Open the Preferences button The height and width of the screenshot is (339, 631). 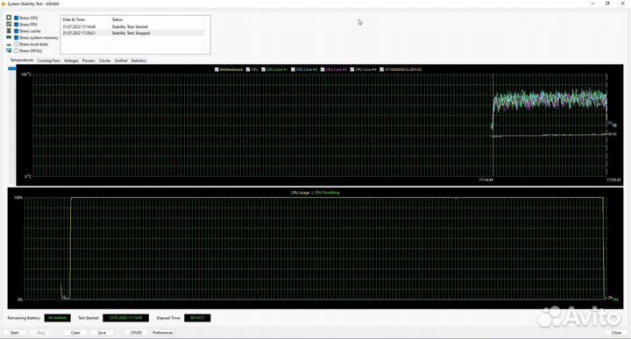[163, 333]
